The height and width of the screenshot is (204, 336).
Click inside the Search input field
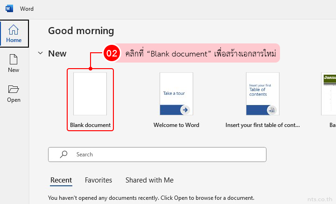pyautogui.click(x=163, y=154)
